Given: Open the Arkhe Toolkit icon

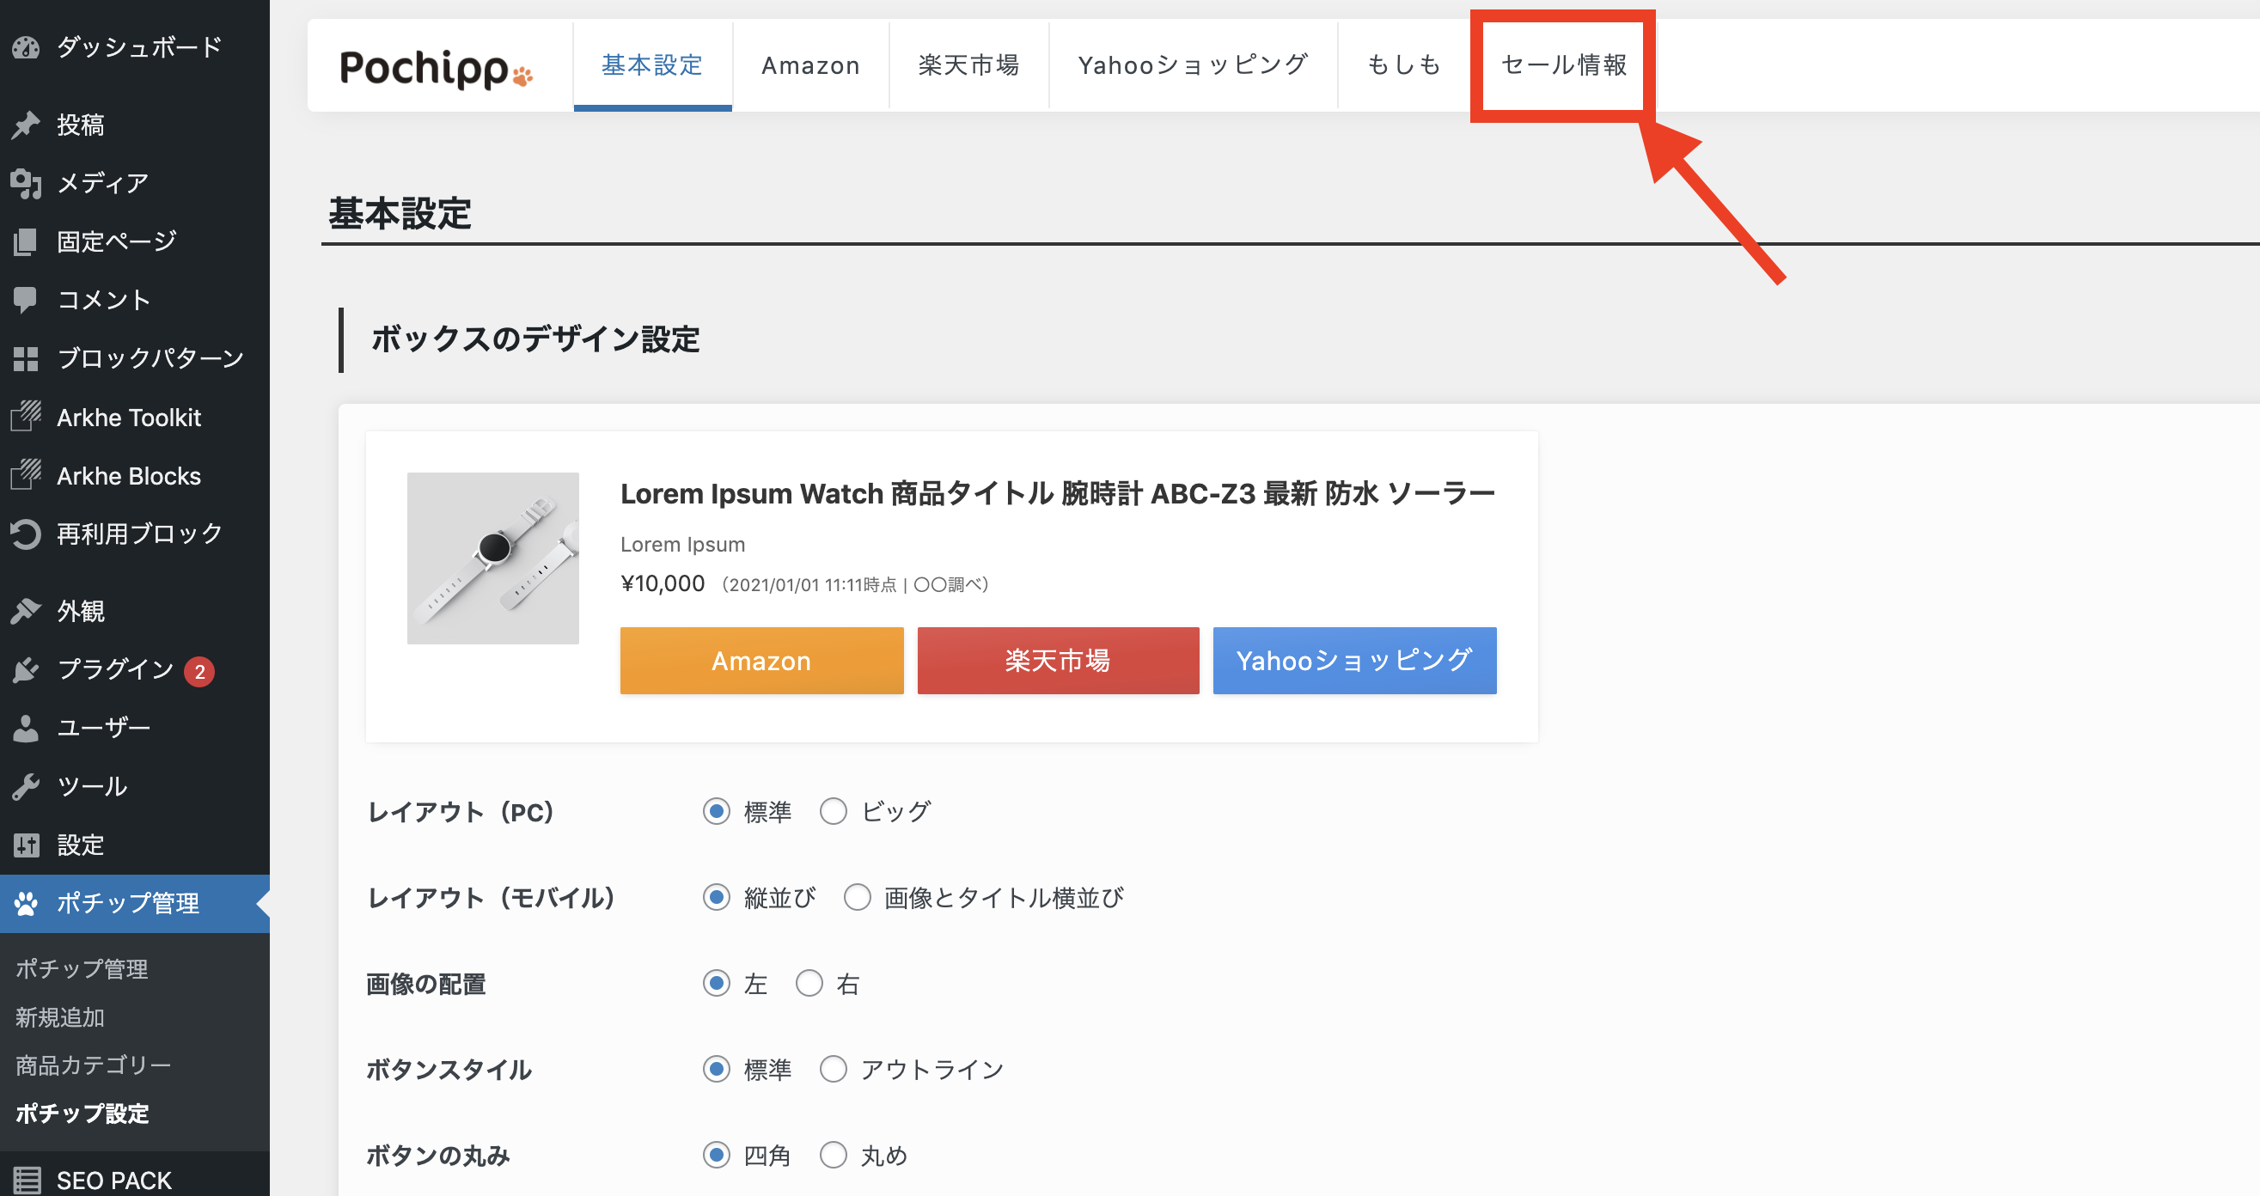Looking at the screenshot, I should click(x=27, y=417).
